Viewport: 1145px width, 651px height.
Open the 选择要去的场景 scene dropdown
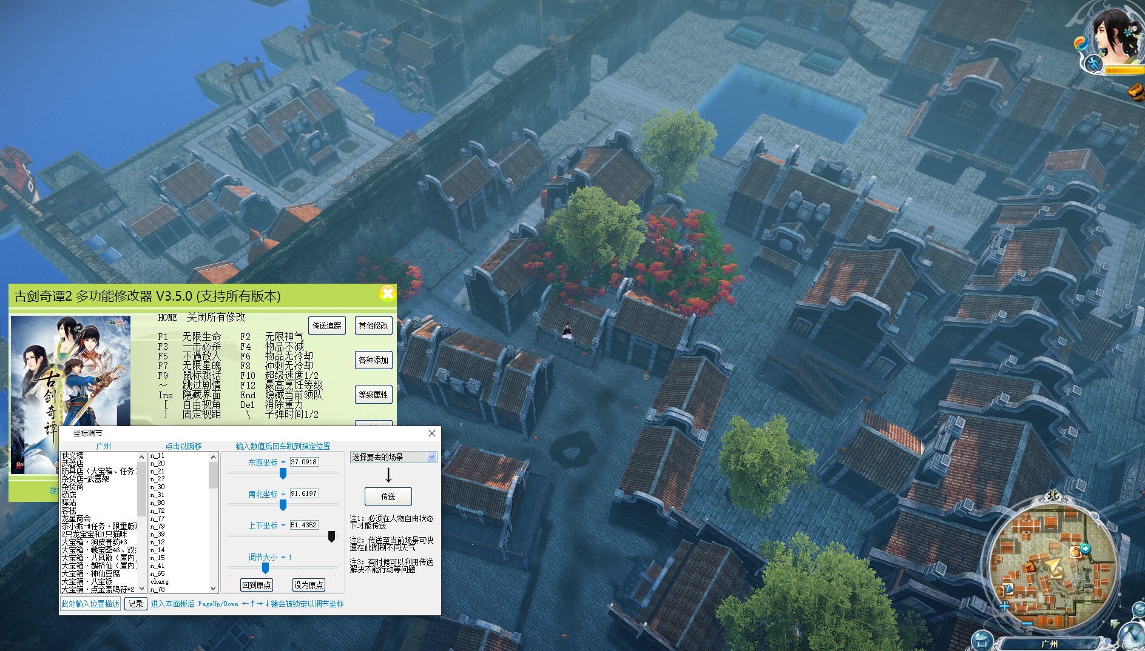(x=393, y=457)
